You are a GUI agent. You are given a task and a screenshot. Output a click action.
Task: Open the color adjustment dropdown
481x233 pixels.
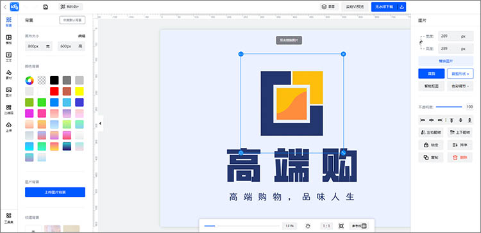point(460,86)
